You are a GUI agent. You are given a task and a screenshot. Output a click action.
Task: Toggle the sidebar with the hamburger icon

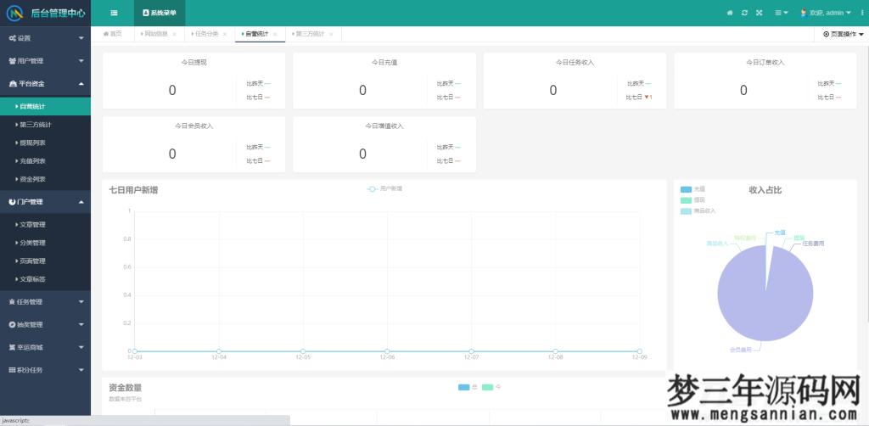[x=114, y=13]
